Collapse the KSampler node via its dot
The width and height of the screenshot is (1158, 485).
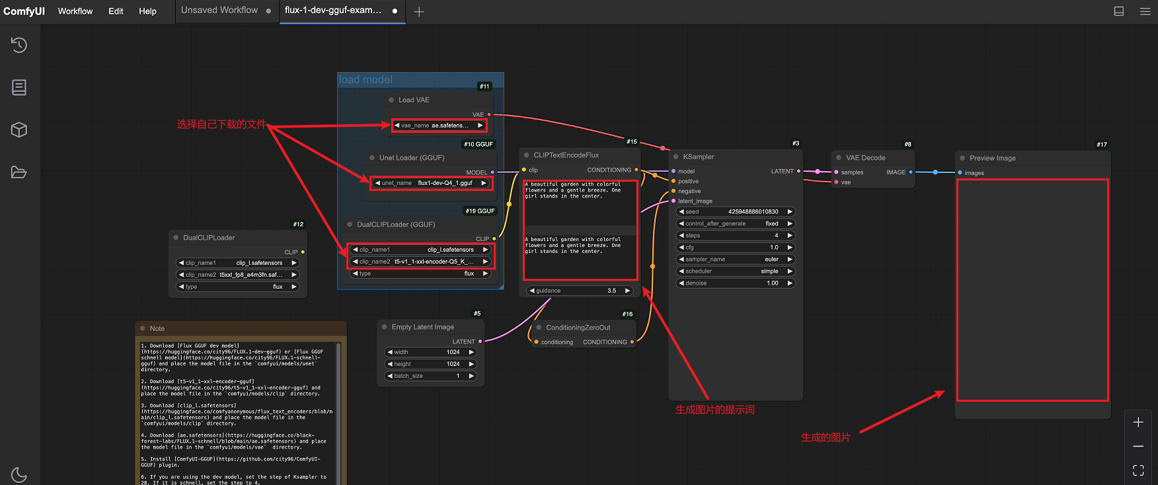[675, 157]
